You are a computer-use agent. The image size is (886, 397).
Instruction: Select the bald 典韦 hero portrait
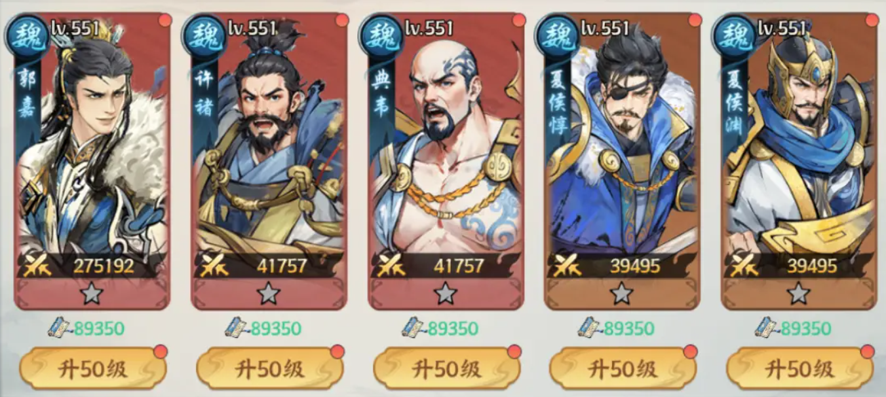point(446,141)
